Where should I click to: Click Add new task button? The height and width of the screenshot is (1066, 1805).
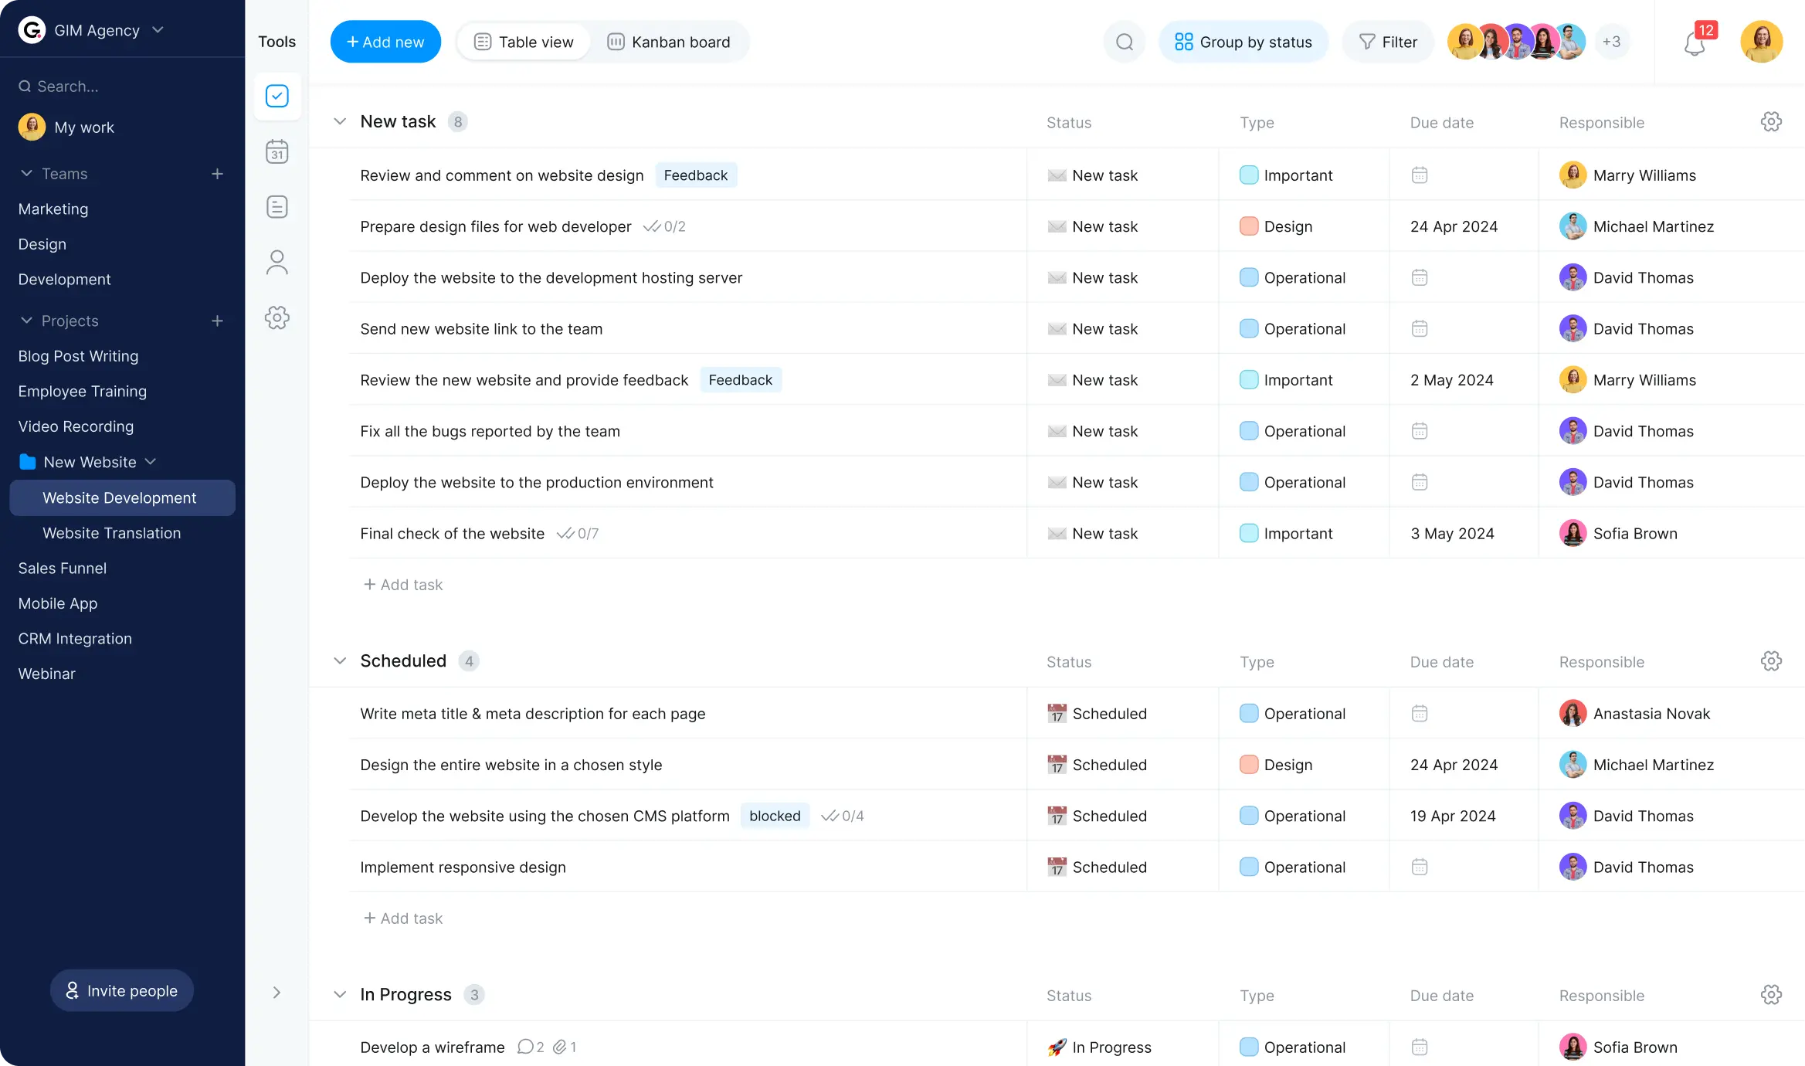(x=385, y=42)
